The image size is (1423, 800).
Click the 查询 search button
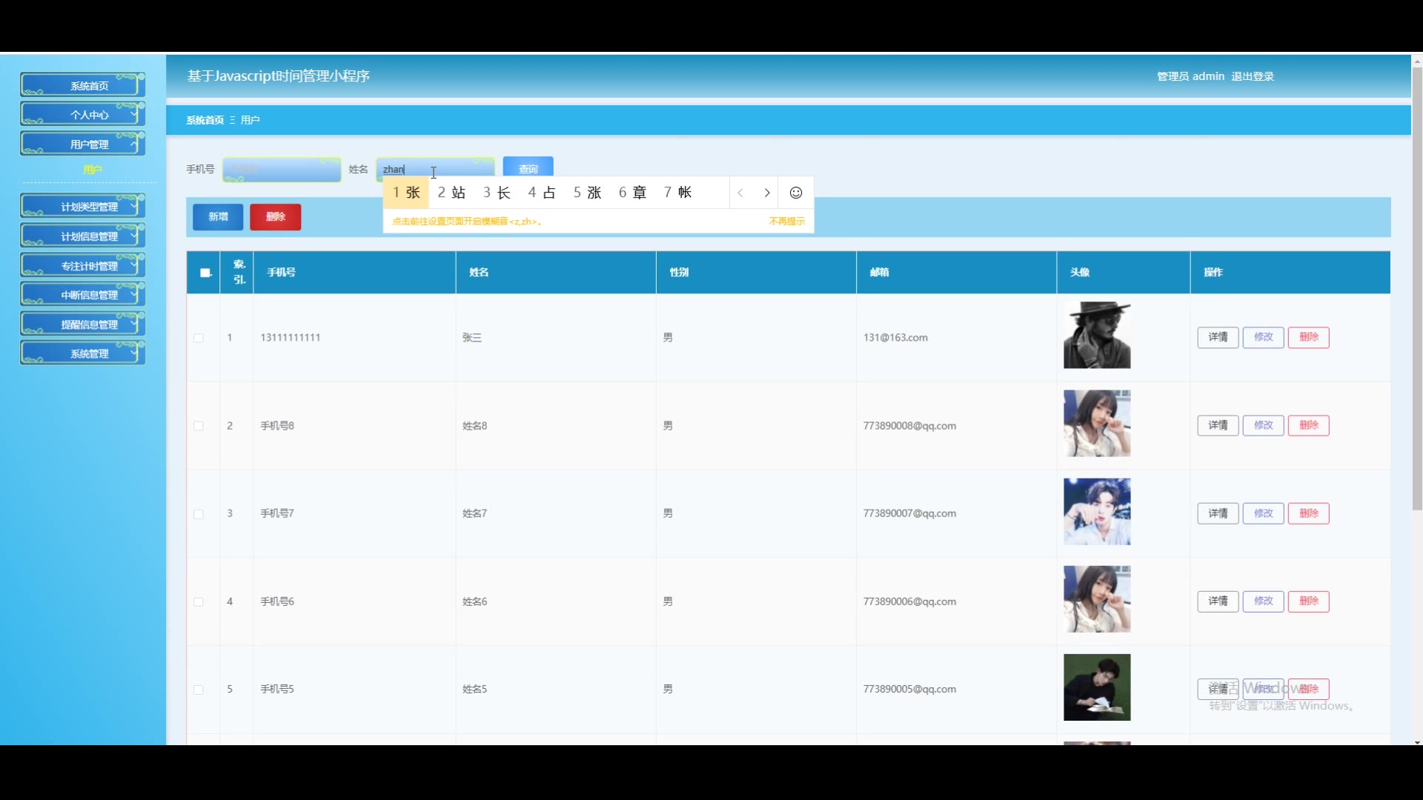528,168
